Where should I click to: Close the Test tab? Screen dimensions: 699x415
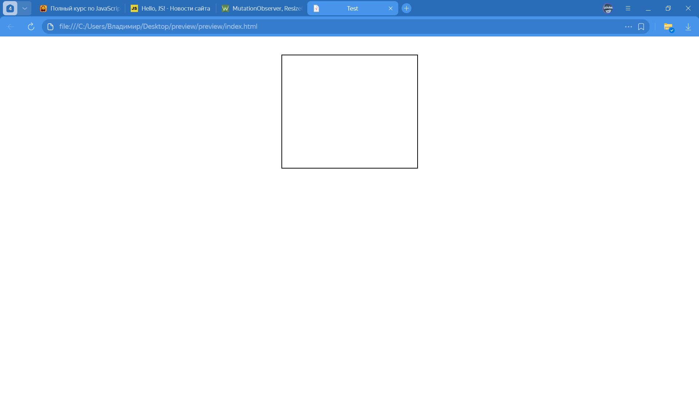click(x=391, y=8)
